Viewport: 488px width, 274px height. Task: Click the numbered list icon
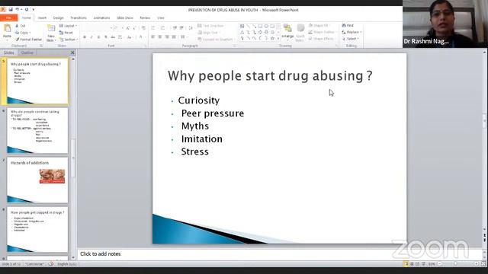click(162, 28)
